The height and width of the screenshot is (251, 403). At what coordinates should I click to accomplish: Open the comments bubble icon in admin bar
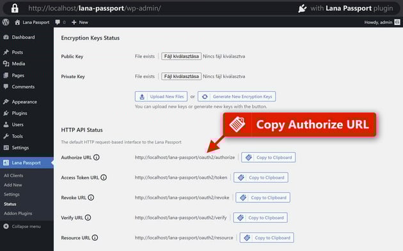(58, 22)
